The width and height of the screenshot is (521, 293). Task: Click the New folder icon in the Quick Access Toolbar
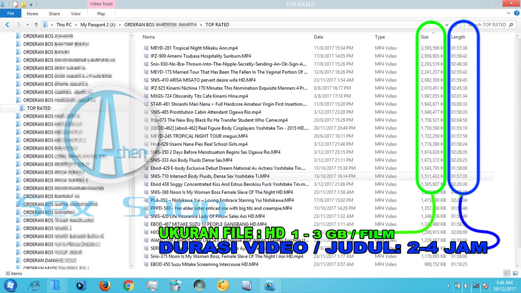click(23, 4)
